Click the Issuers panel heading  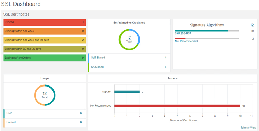[x=172, y=78]
